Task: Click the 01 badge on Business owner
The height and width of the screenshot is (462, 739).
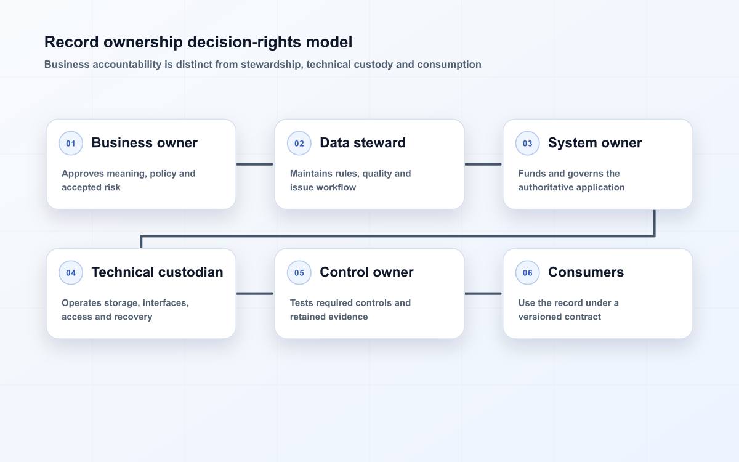Action: tap(71, 144)
